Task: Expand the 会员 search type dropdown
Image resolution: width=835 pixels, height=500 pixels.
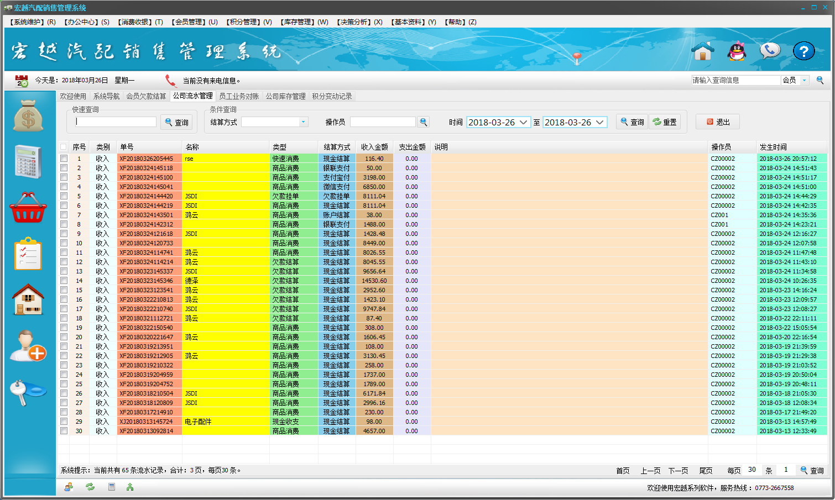Action: (805, 81)
